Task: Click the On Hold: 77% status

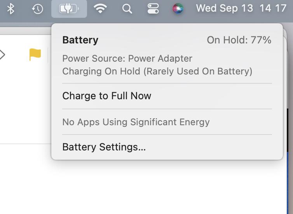Action: (x=239, y=40)
